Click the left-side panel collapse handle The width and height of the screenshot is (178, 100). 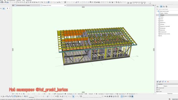click(x=13, y=49)
